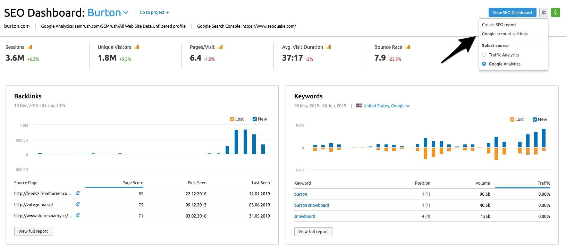
Task: Click the Pages/Visit value 6.4
Action: pos(195,58)
